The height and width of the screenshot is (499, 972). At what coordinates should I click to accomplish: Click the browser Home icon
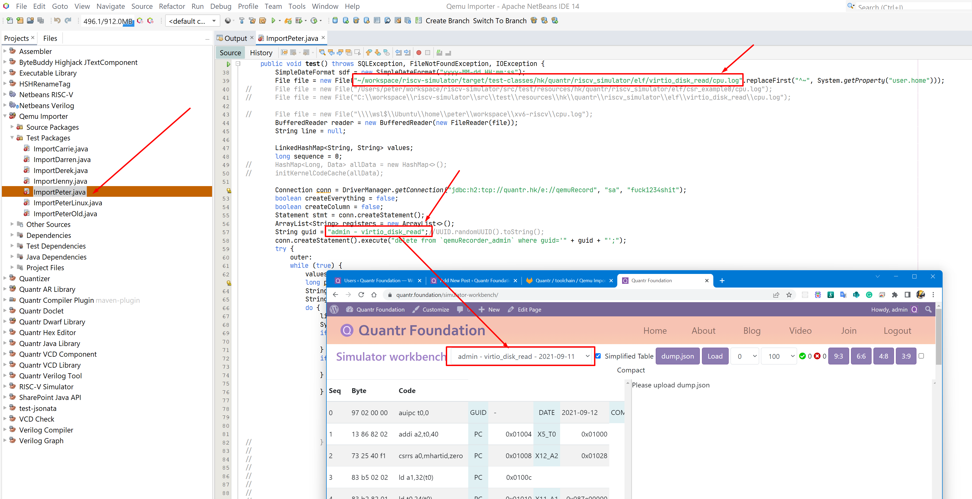374,294
